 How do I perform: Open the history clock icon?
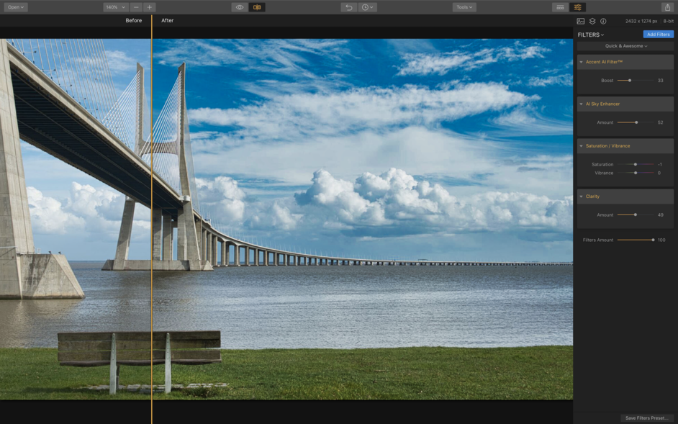366,6
